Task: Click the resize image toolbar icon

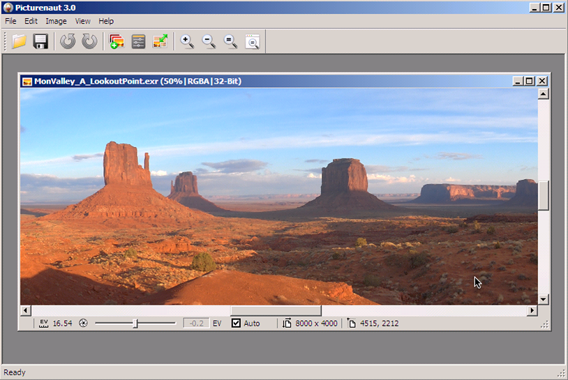Action: click(160, 42)
